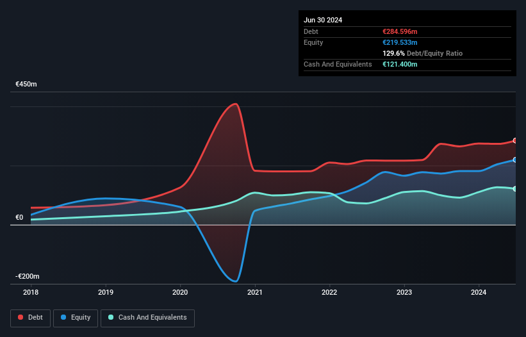Viewport: 526px width, 337px height.
Task: Click the €0 y-axis label
Action: click(19, 218)
